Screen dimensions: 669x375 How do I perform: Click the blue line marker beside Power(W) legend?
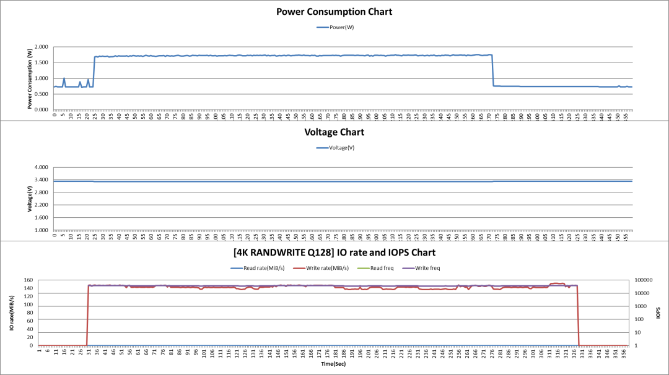pyautogui.click(x=323, y=27)
